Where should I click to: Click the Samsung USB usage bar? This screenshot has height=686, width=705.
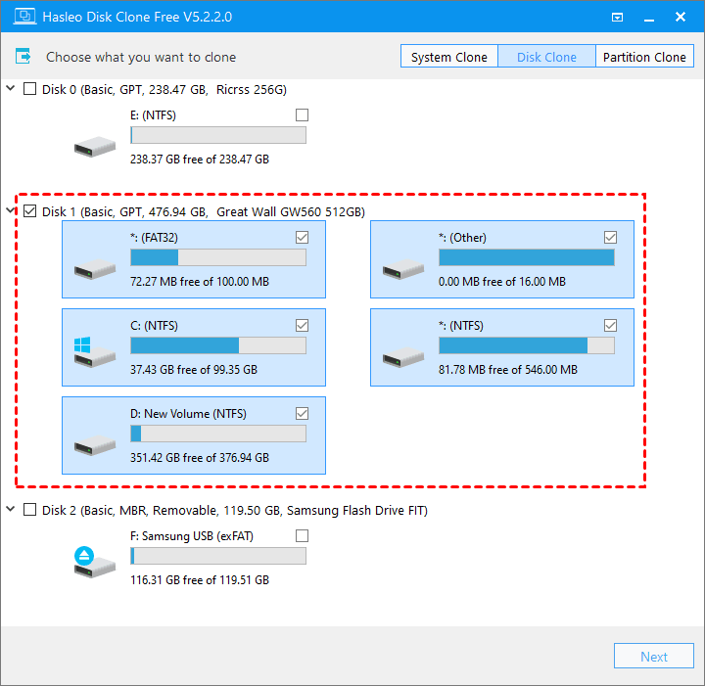(218, 556)
